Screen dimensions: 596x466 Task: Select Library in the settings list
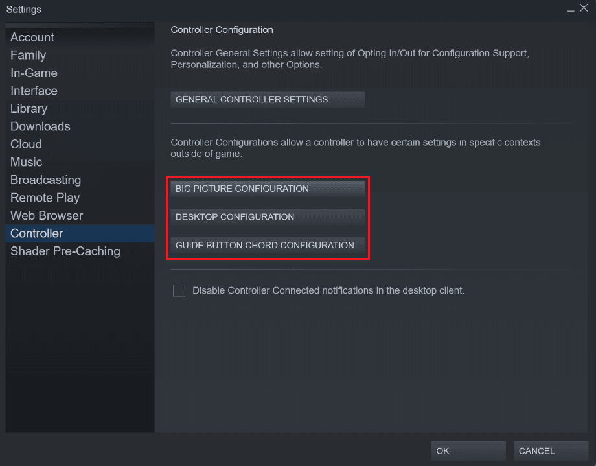click(x=80, y=109)
